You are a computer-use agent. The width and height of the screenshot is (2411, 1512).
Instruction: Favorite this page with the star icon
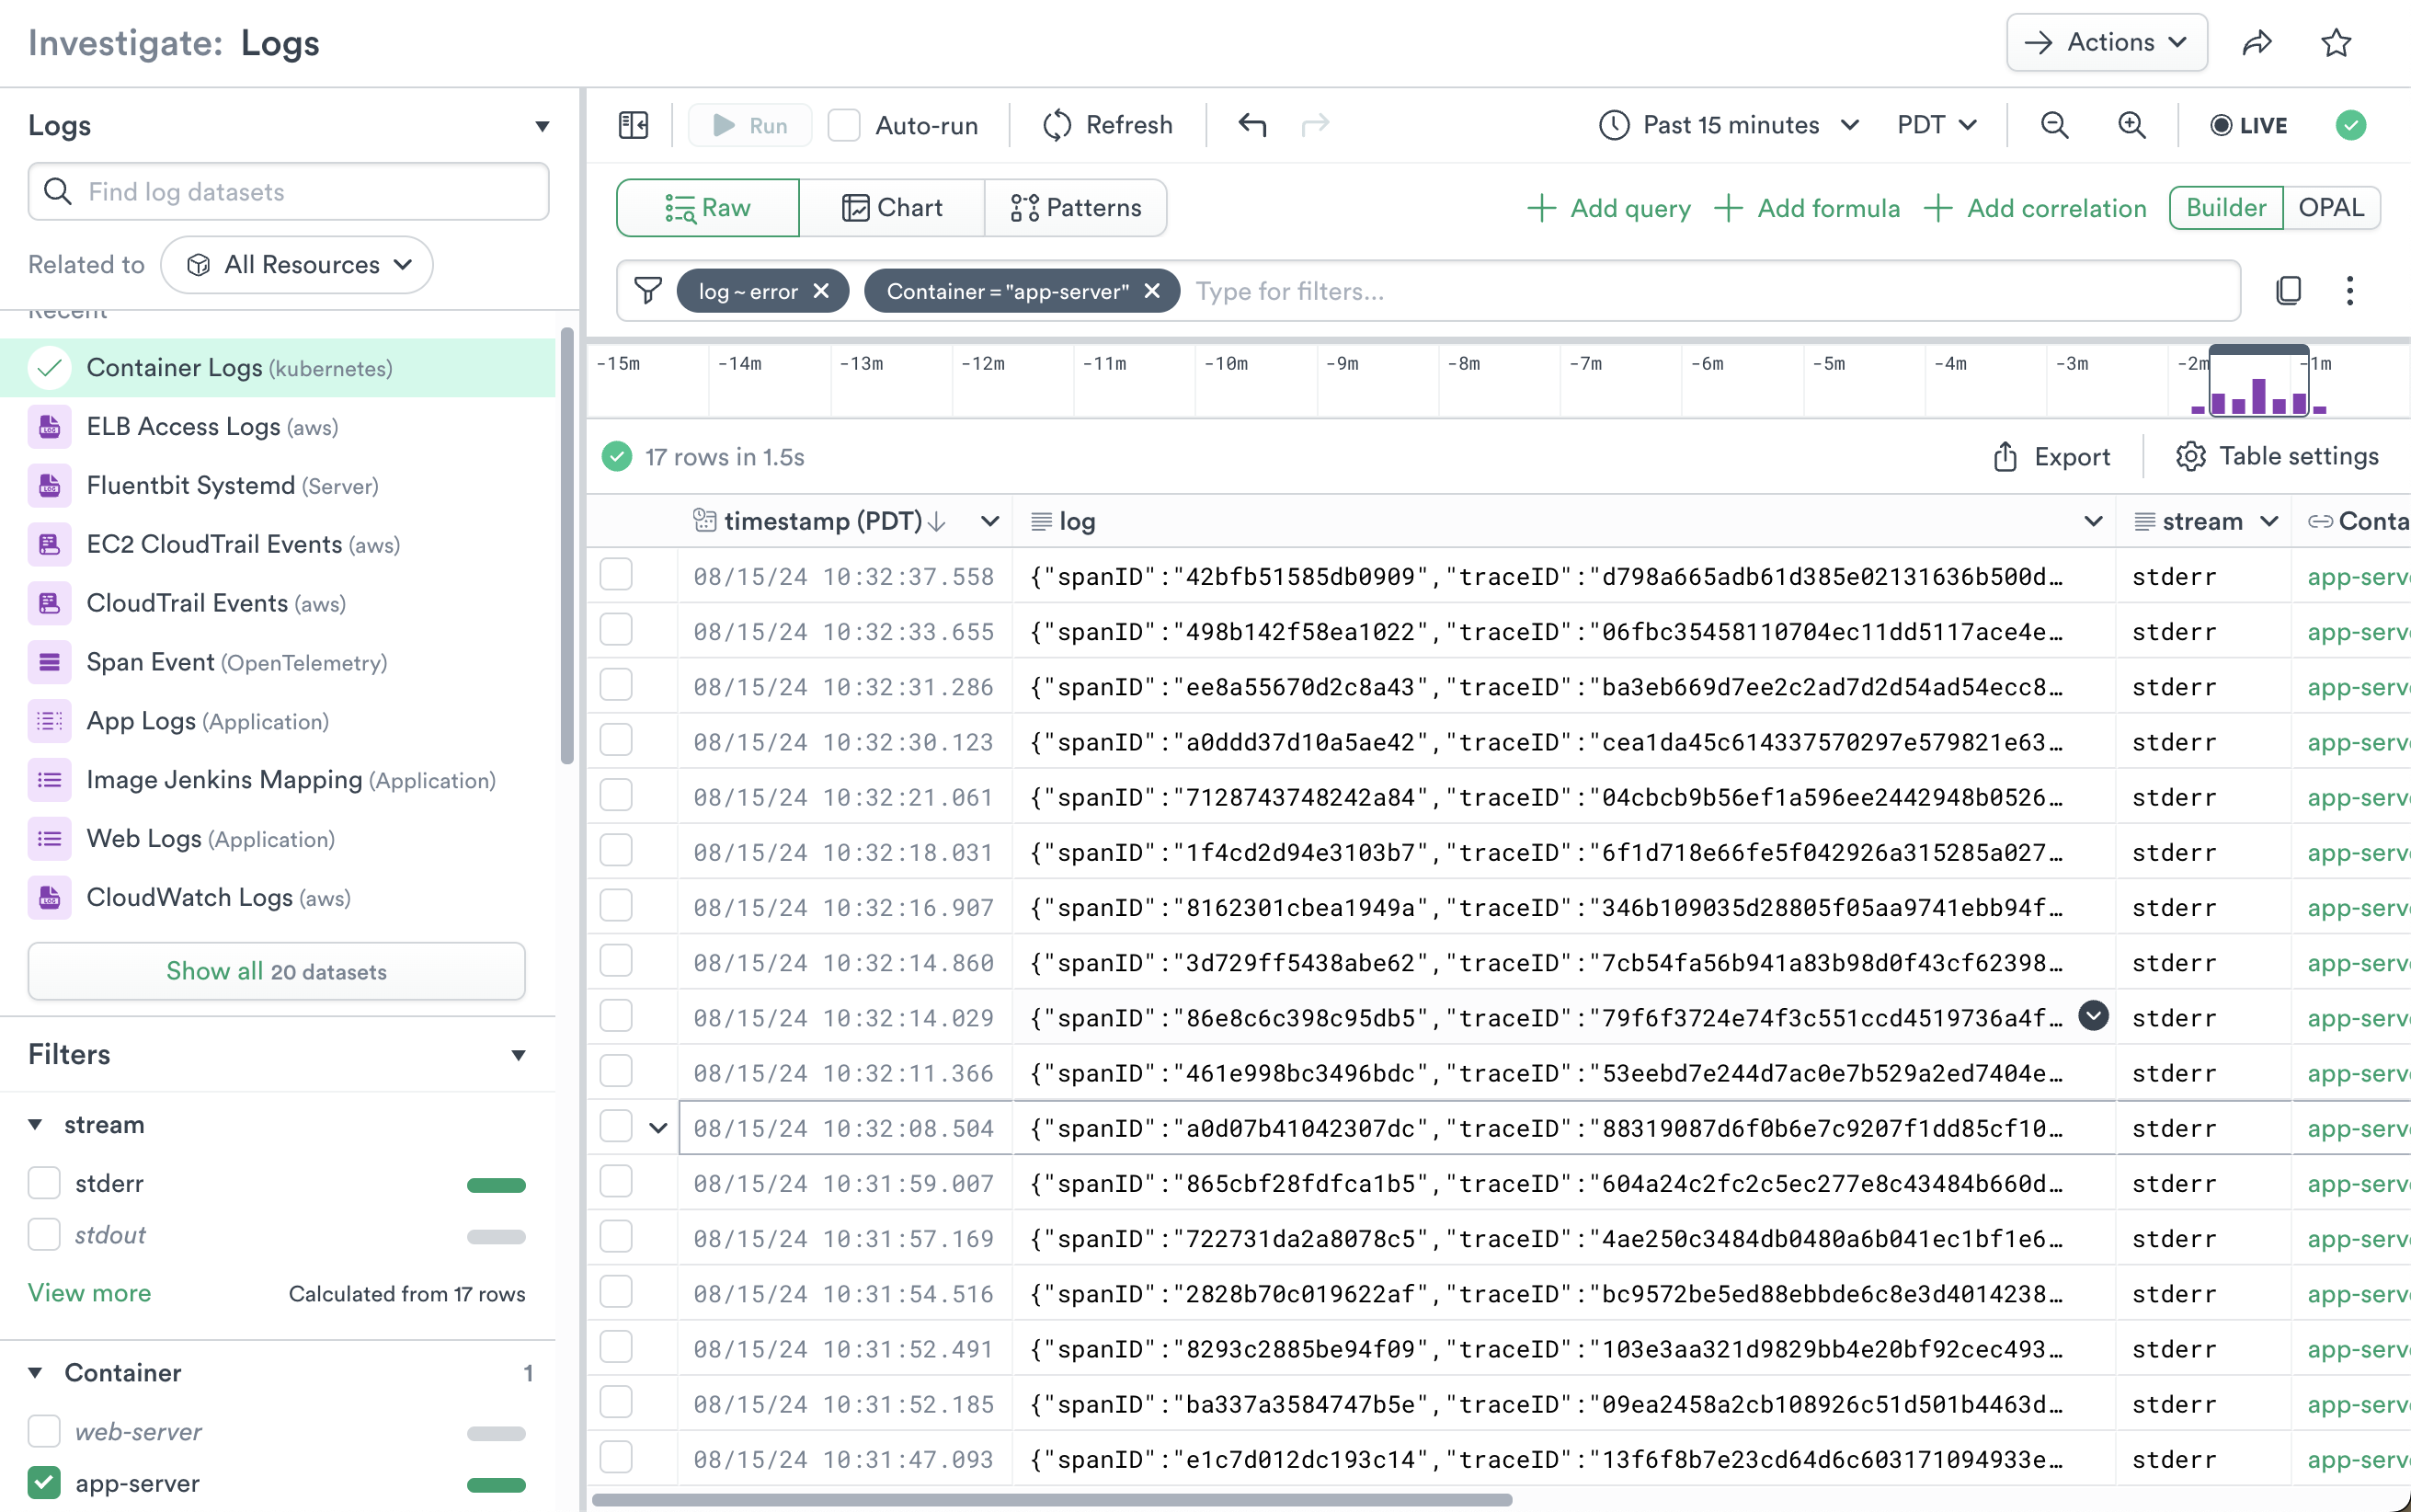click(2336, 42)
